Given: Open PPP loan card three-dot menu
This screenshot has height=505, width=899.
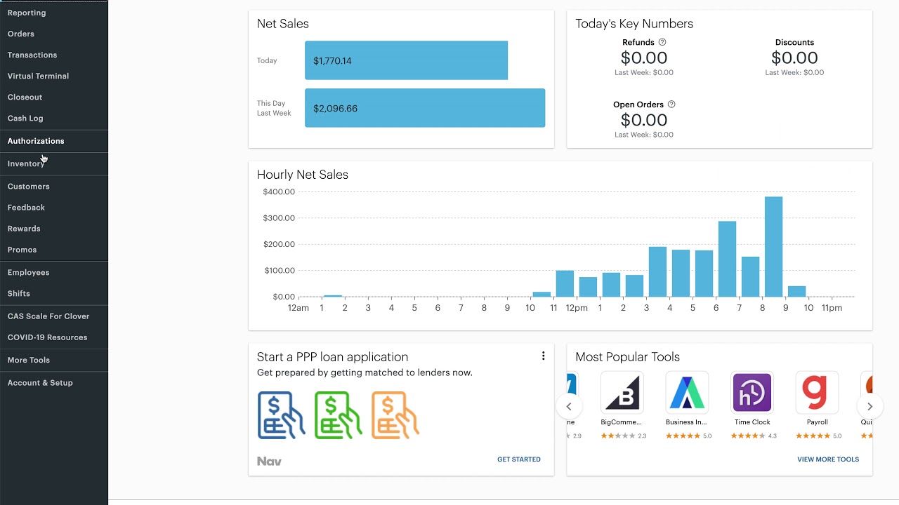Looking at the screenshot, I should (543, 356).
